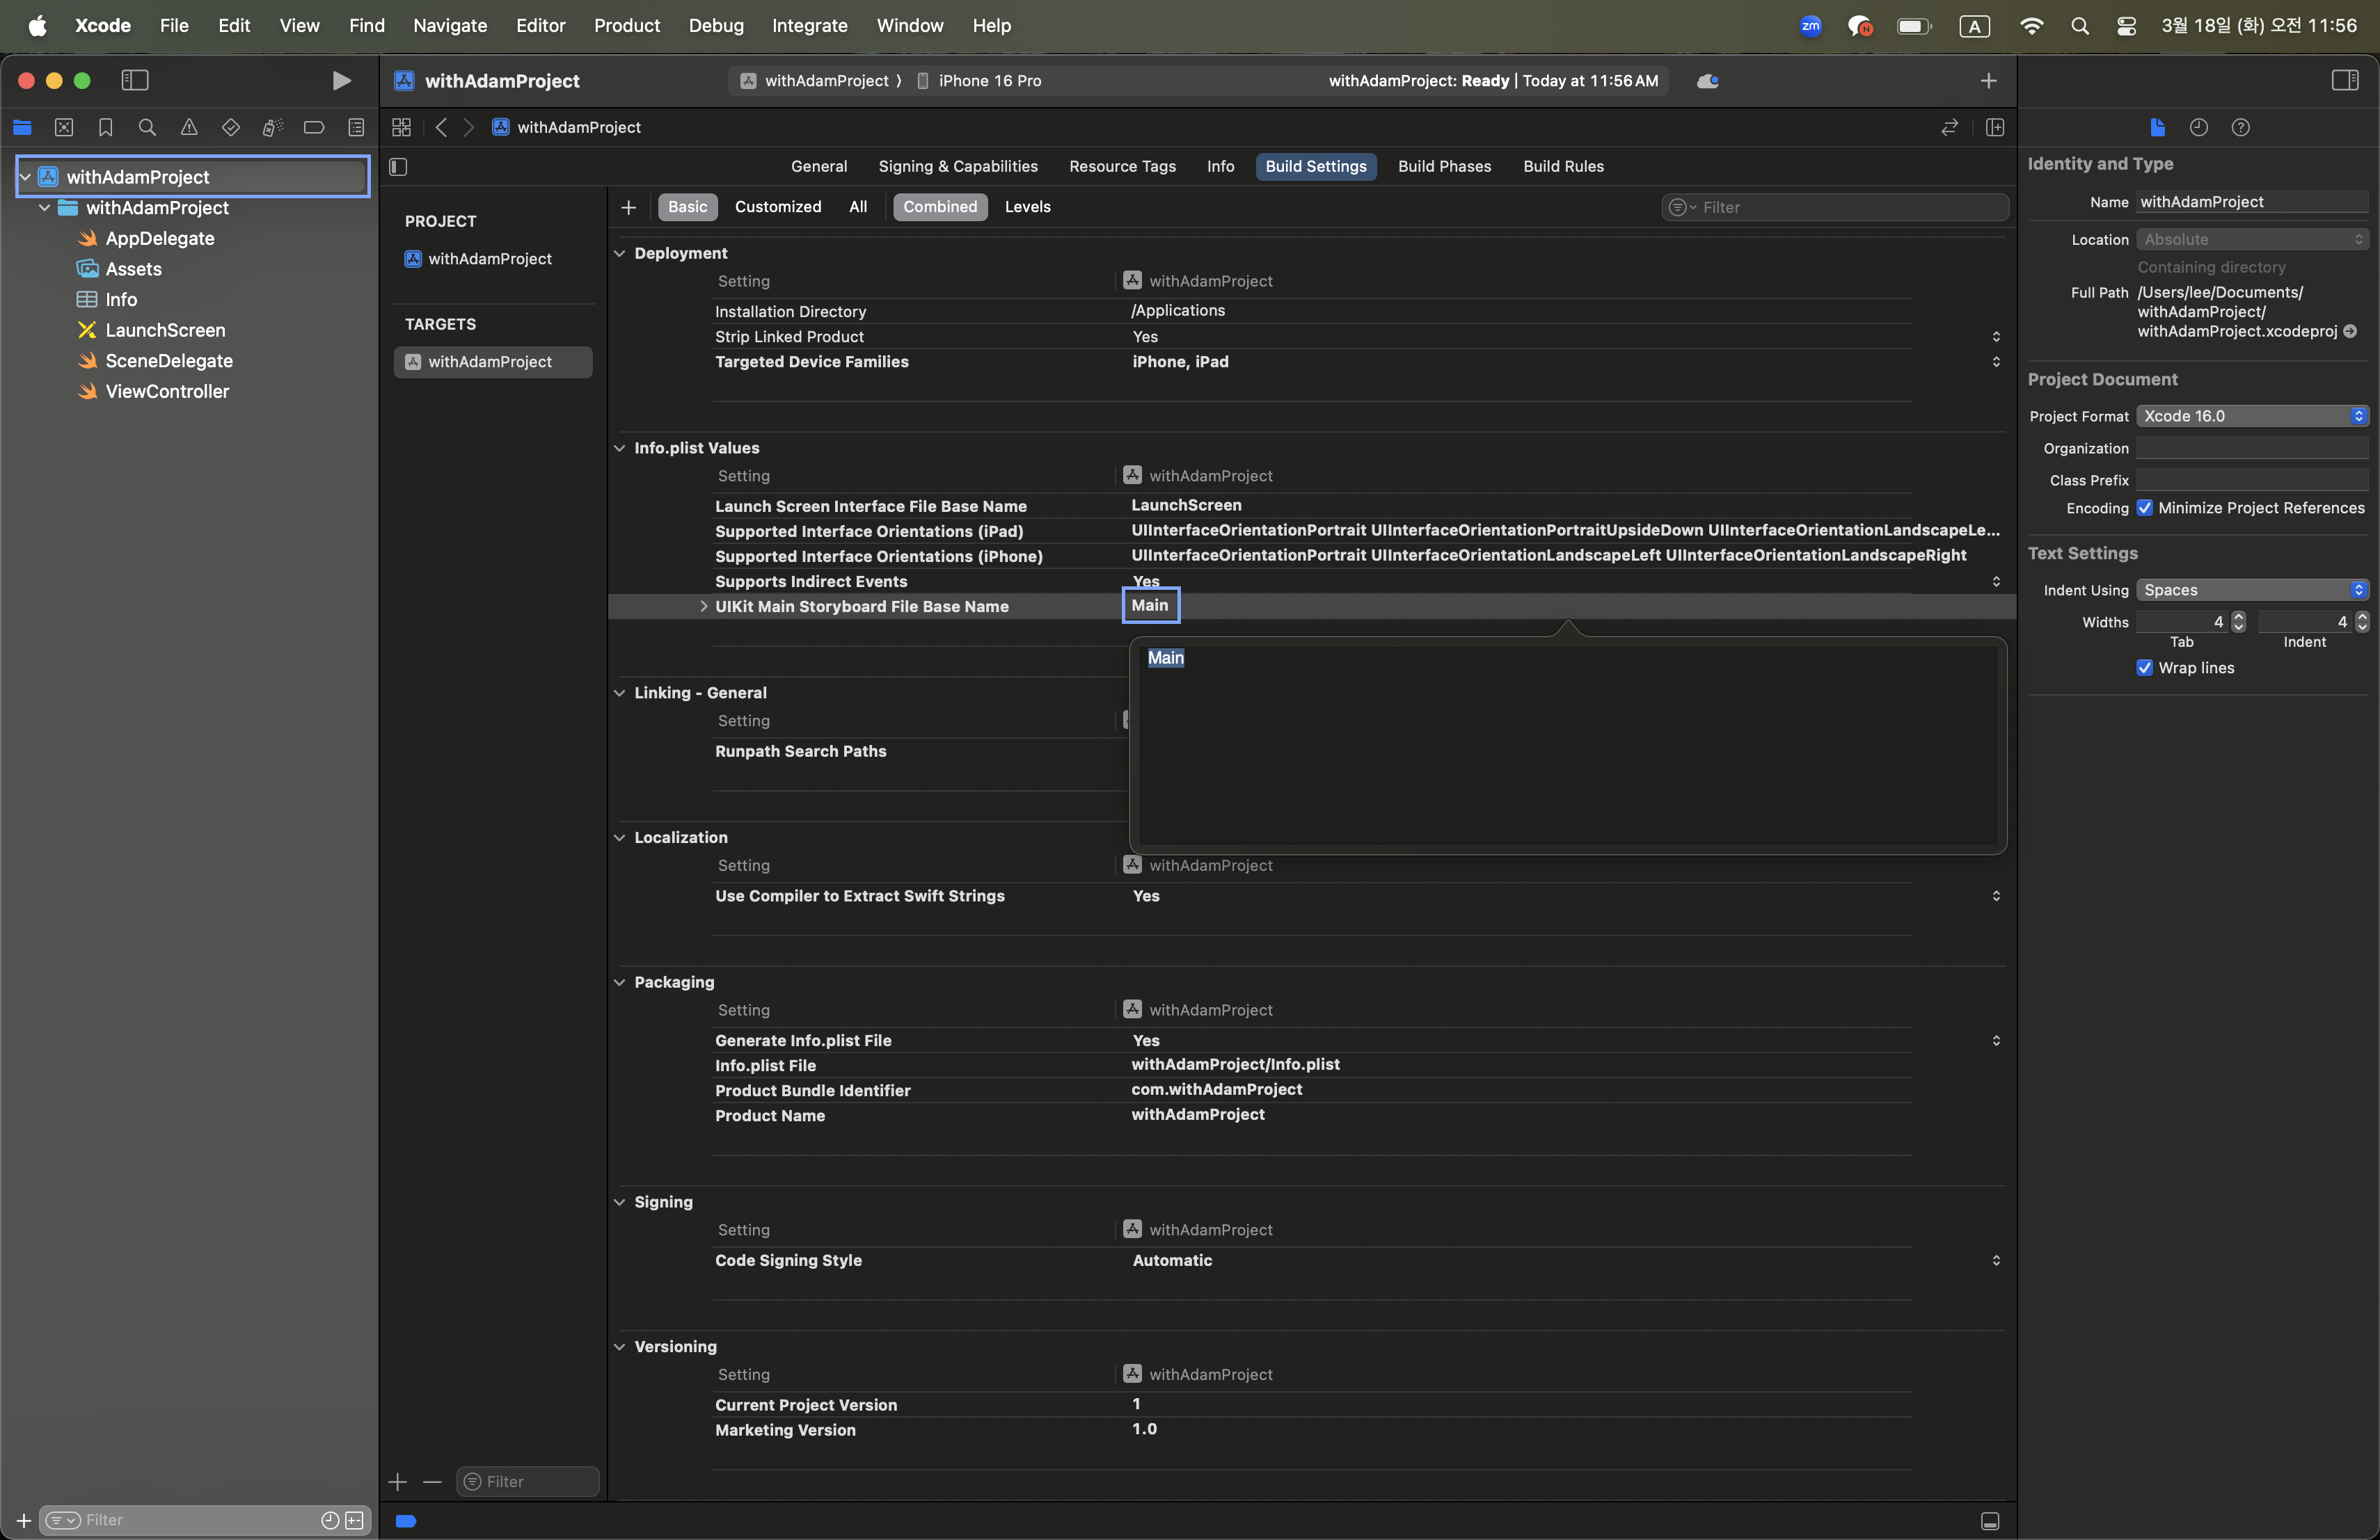Toggle the debug area at bottom

pos(1990,1520)
